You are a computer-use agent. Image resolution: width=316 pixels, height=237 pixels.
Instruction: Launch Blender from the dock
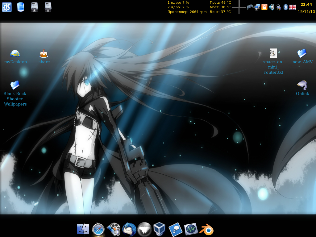(206, 229)
